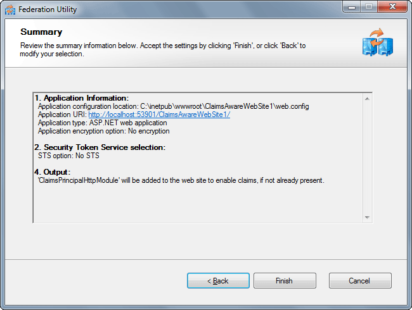The image size is (412, 310).
Task: Go back using the Back button
Action: pyautogui.click(x=218, y=281)
